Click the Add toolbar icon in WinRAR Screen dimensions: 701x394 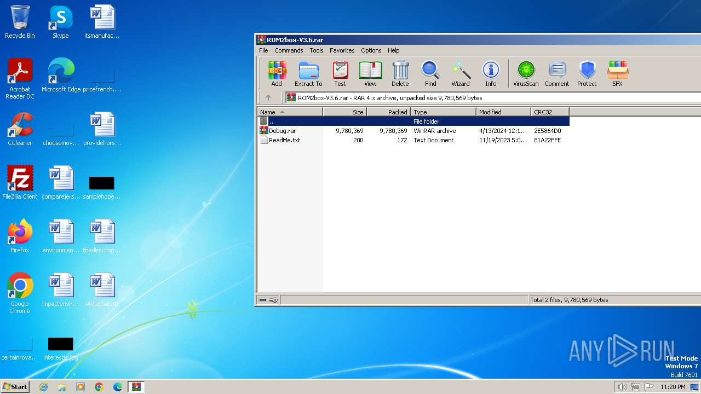tap(277, 74)
